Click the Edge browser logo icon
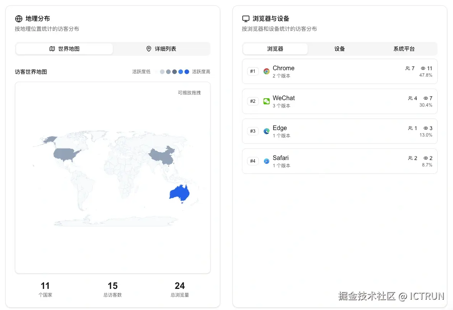The width and height of the screenshot is (453, 310). [x=266, y=131]
